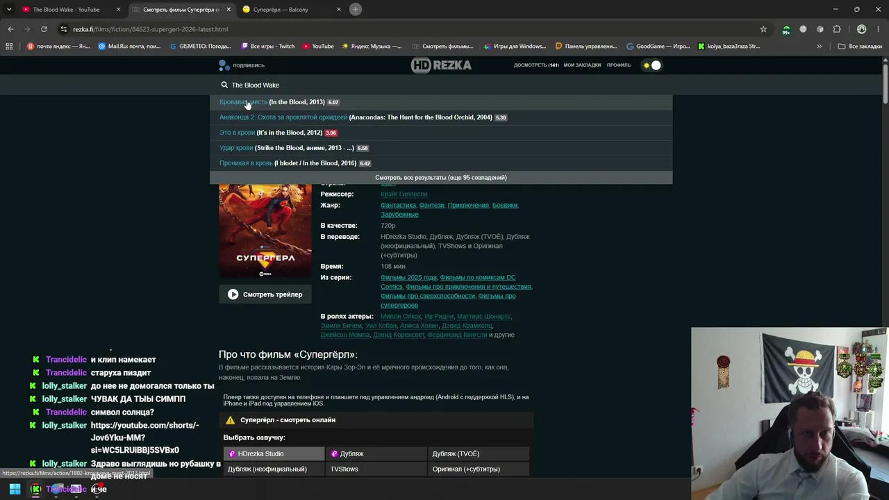Reload the rezka.fi page
This screenshot has width=889, height=500.
click(44, 29)
